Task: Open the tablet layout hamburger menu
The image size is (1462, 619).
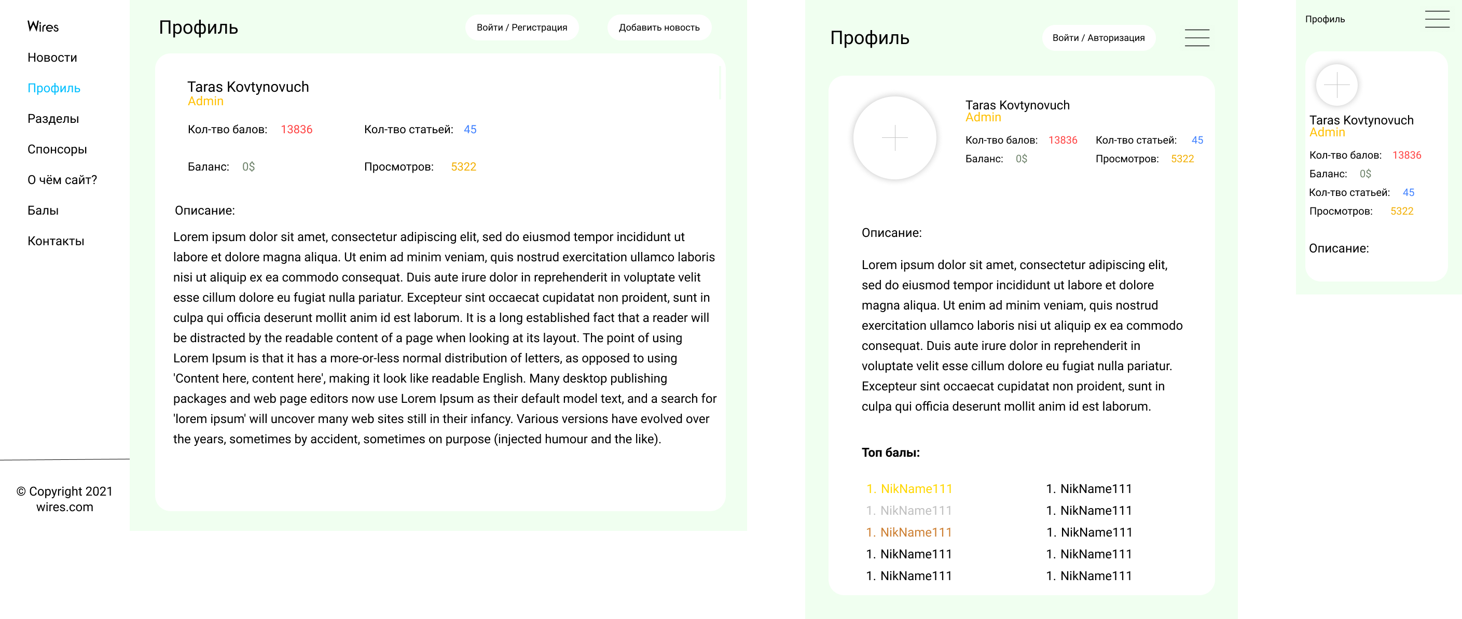Action: (1197, 37)
